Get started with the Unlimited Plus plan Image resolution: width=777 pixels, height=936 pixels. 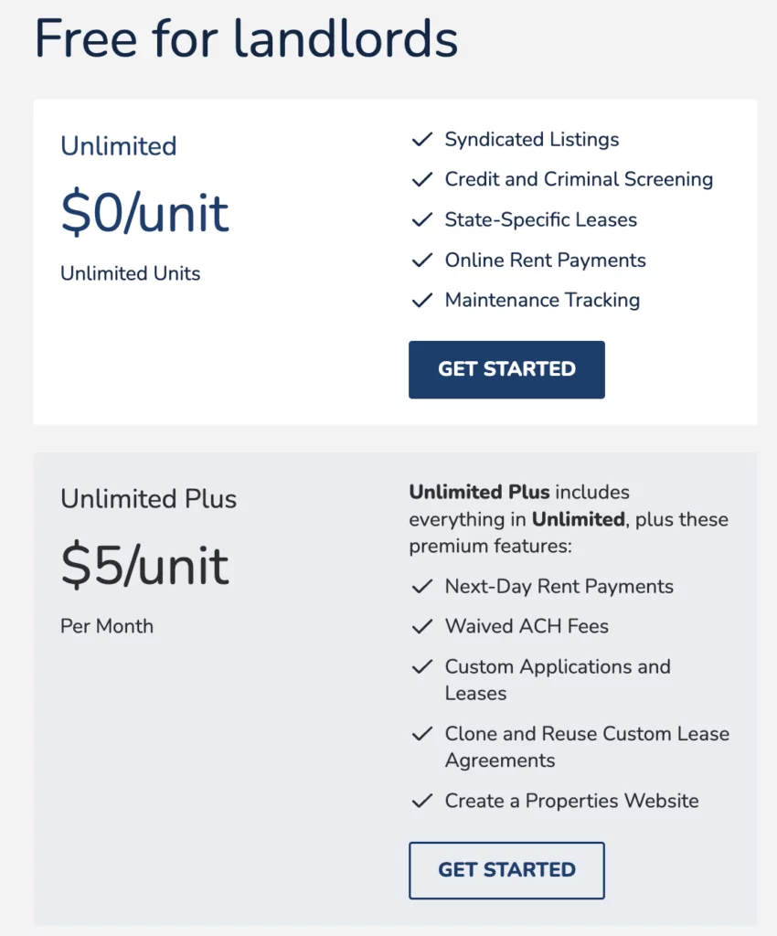[x=506, y=870]
